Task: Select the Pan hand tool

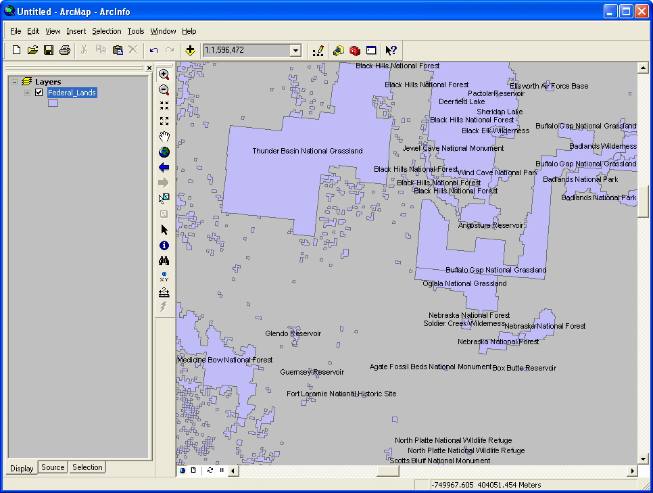Action: click(x=164, y=137)
